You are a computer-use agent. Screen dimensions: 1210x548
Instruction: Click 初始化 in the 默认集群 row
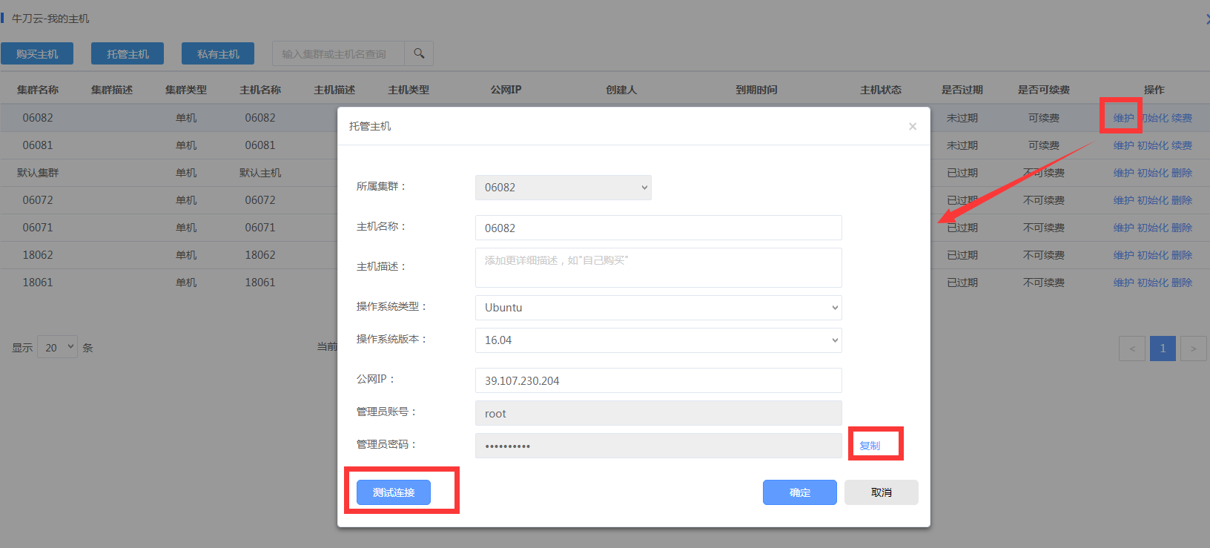[x=1153, y=173]
